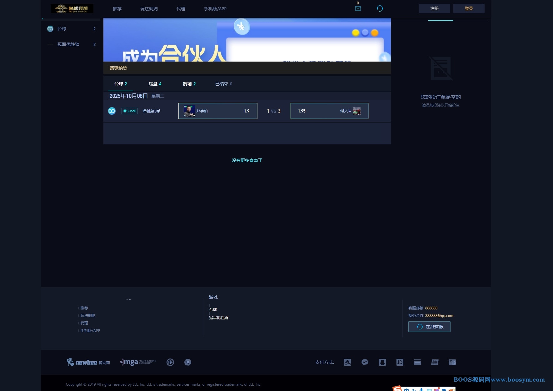Click the WeChat payment icon

pyautogui.click(x=365, y=362)
